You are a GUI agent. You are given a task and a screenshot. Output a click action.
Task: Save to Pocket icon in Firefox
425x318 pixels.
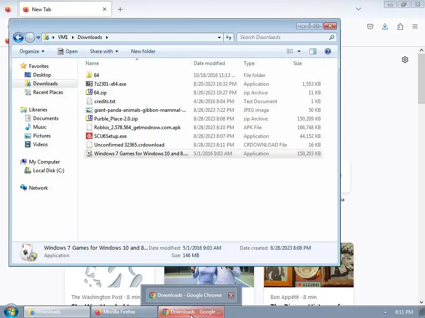(370, 26)
